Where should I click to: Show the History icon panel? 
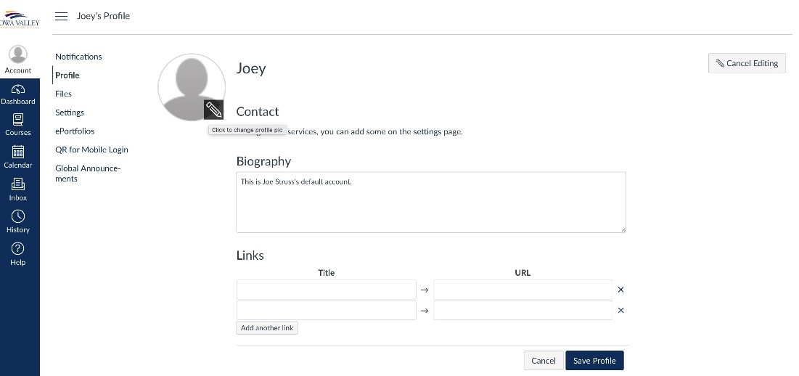[x=18, y=216]
